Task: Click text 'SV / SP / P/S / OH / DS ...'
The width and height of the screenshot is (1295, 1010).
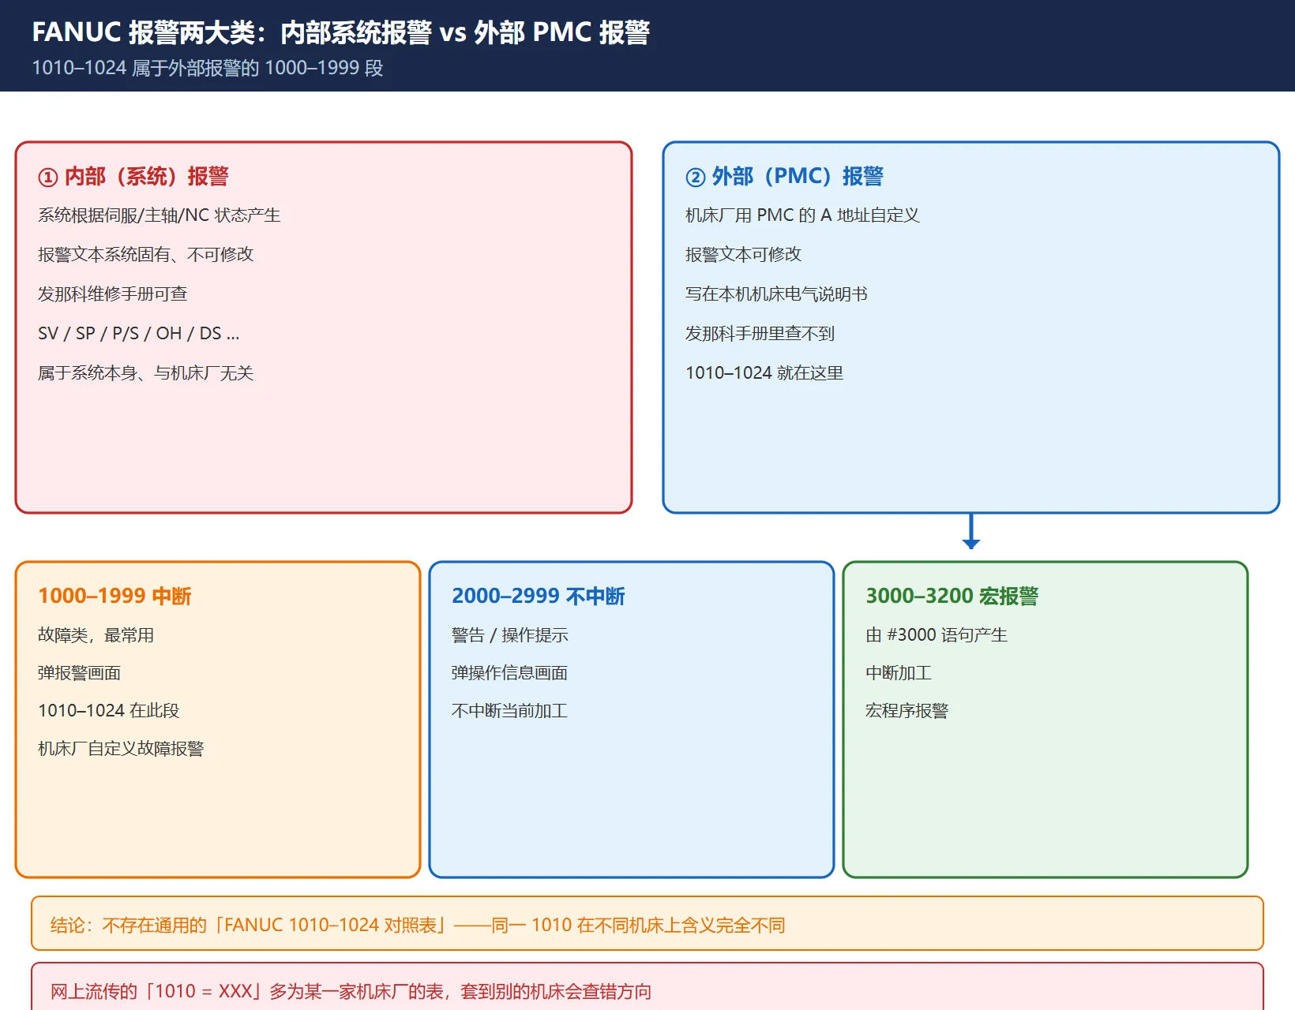Action: 139,334
